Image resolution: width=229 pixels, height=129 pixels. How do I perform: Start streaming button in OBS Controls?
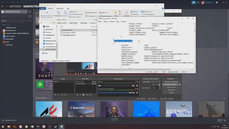(x=171, y=82)
